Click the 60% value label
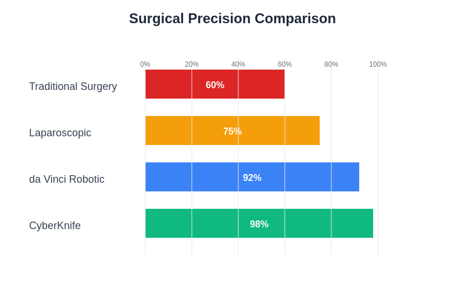 215,85
